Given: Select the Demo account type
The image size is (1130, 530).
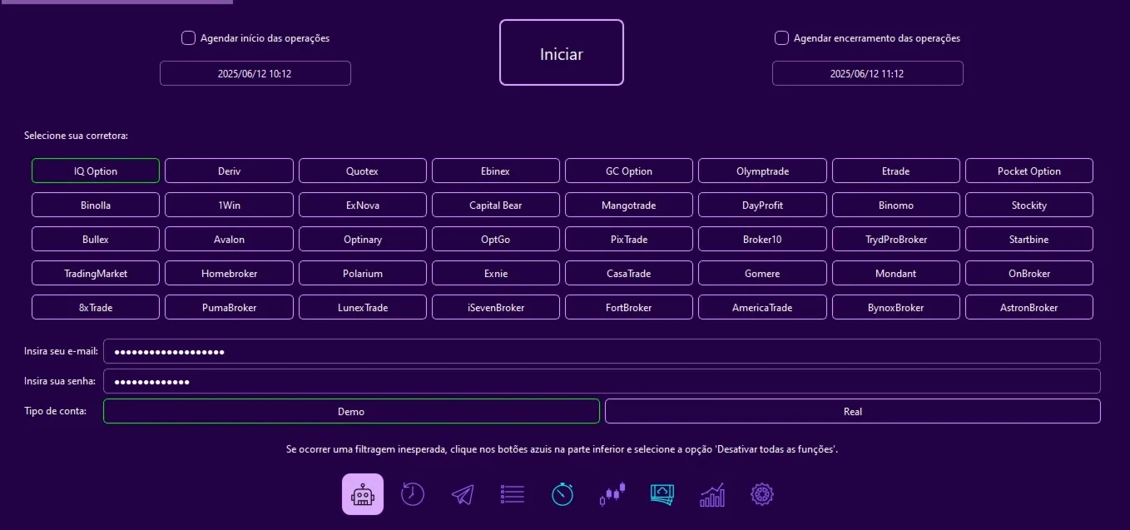Looking at the screenshot, I should pyautogui.click(x=351, y=411).
